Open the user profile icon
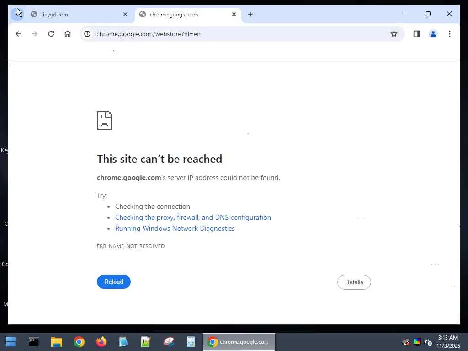 coord(433,34)
